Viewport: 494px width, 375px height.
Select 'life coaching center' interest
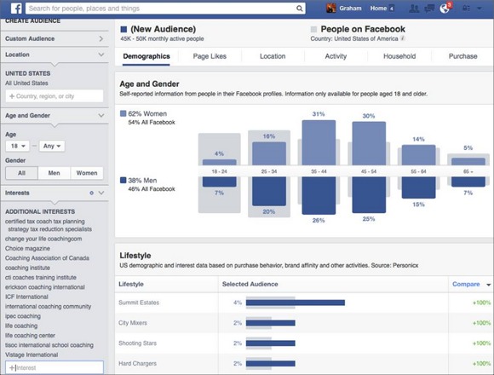coord(31,336)
